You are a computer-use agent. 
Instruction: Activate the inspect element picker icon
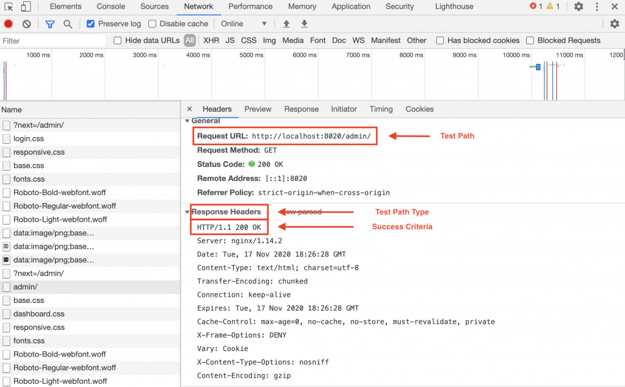(x=9, y=7)
